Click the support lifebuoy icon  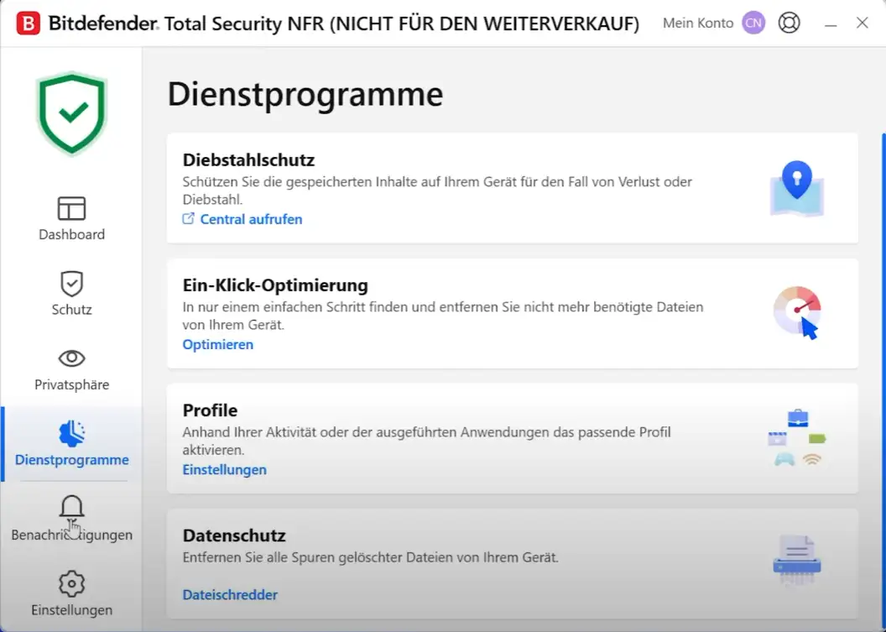(789, 23)
